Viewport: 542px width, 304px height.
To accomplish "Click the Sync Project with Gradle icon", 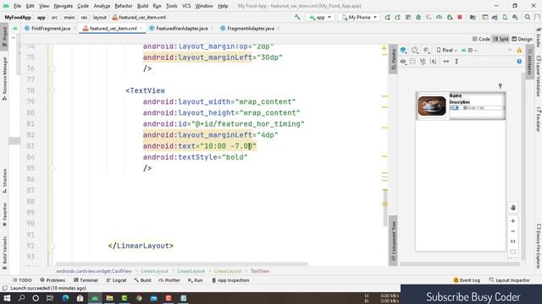I will [x=495, y=17].
